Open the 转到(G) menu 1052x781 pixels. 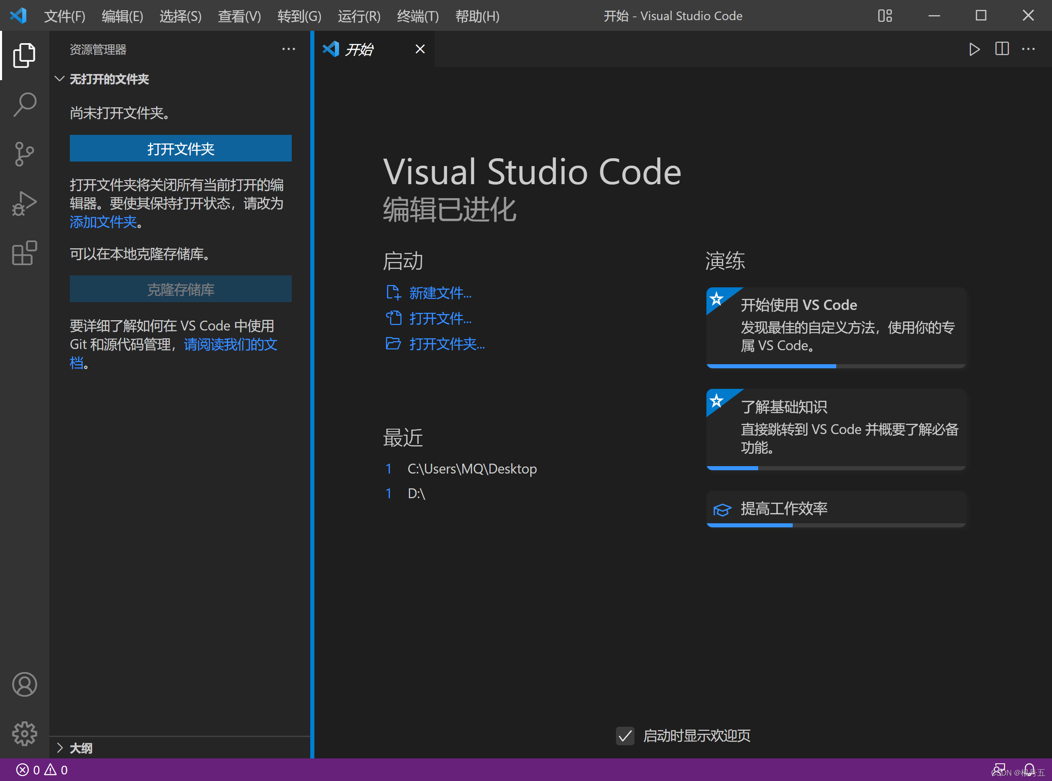coord(299,16)
